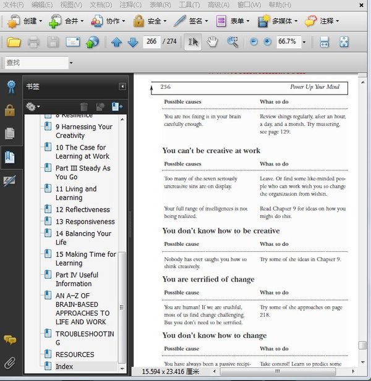Go to next page with down arrow
The height and width of the screenshot is (381, 371).
[132, 42]
